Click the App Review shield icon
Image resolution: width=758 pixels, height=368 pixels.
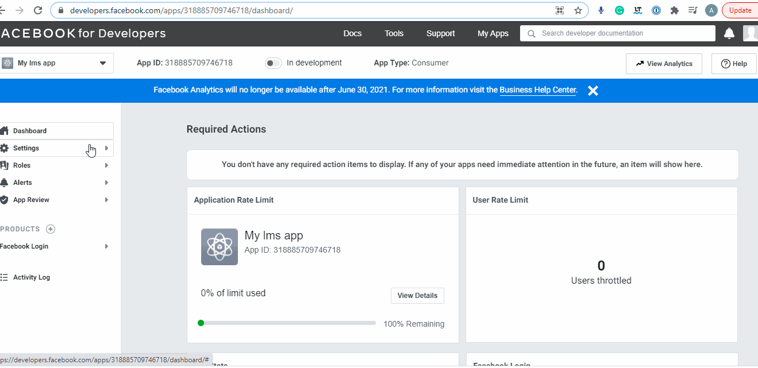click(x=5, y=200)
